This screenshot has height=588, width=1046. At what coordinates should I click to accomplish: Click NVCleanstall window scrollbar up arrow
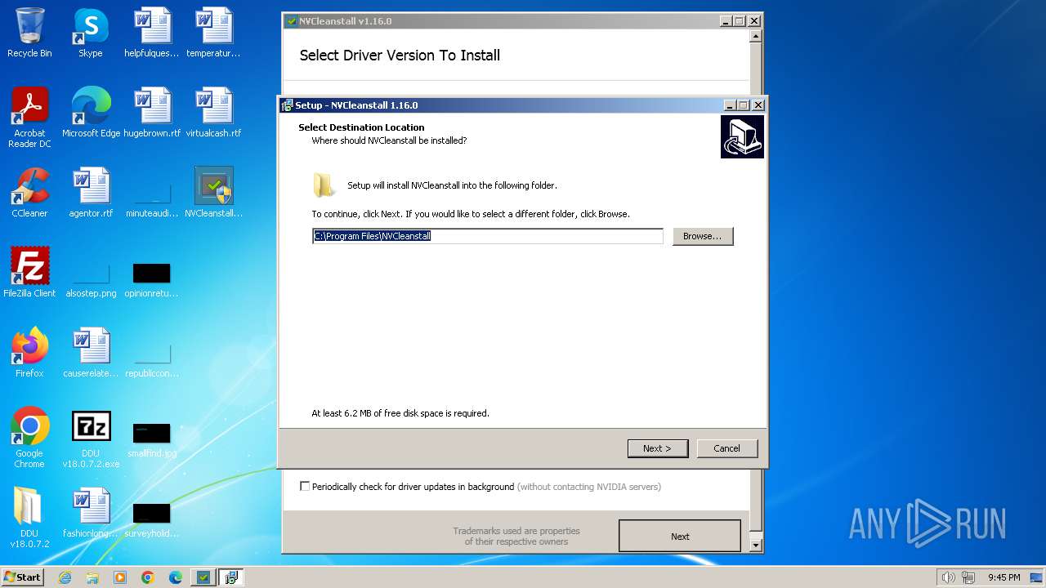pyautogui.click(x=756, y=36)
